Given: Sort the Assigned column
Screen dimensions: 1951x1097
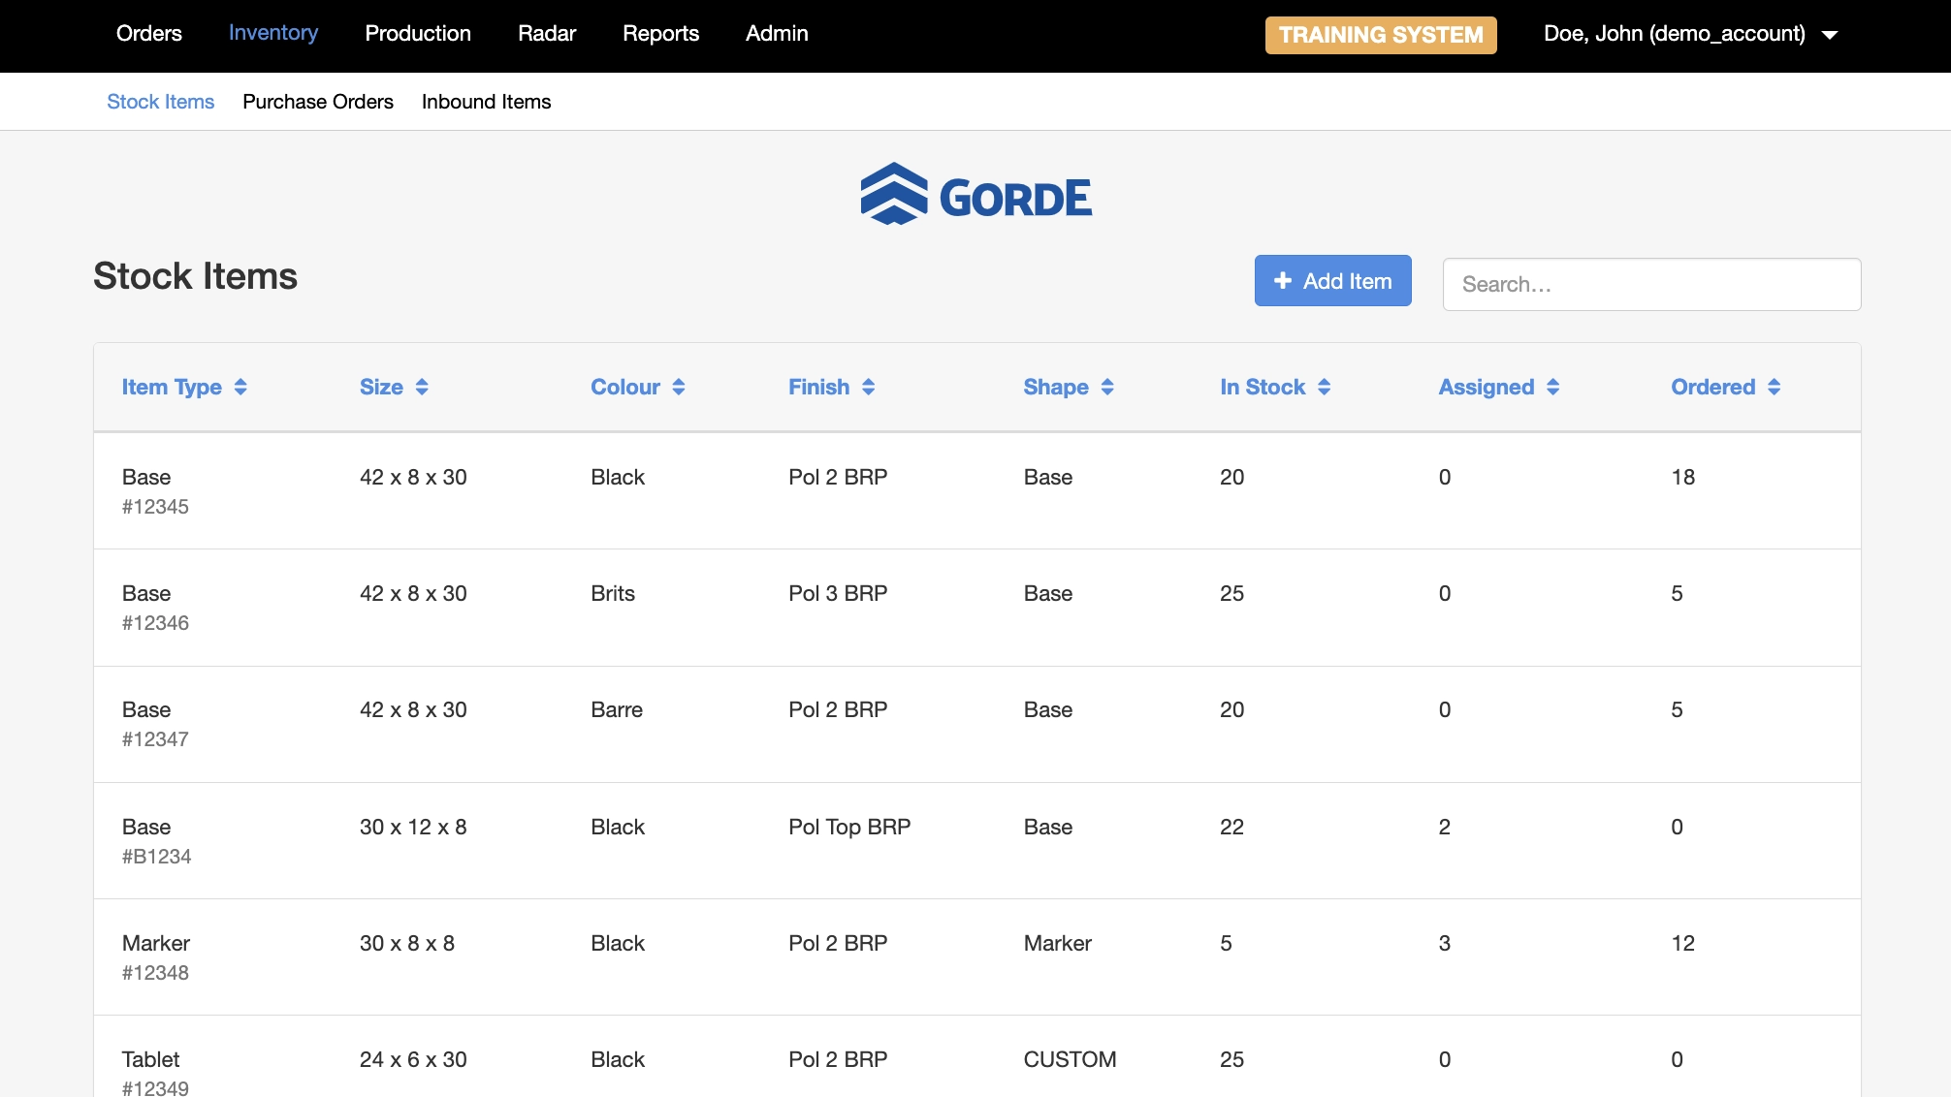Looking at the screenshot, I should pos(1499,387).
